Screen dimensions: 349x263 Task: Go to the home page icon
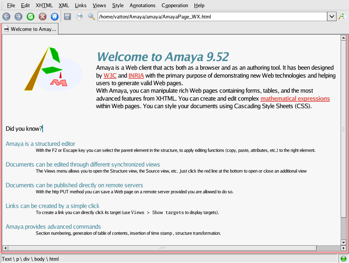pyautogui.click(x=55, y=17)
